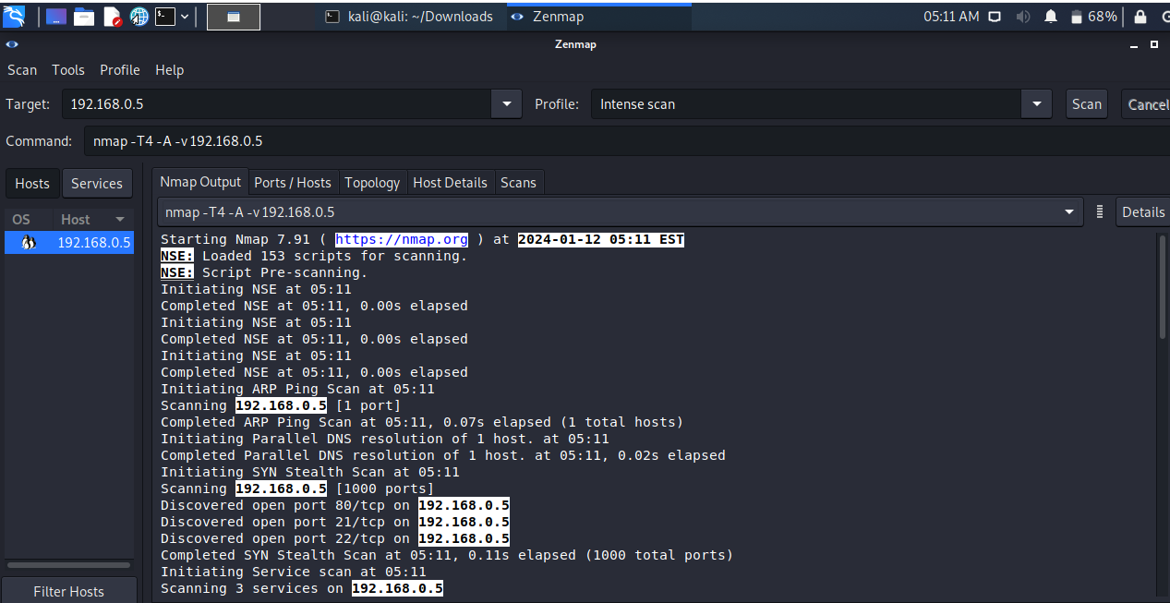The width and height of the screenshot is (1170, 603).
Task: Launch the file manager from panel
Action: (x=84, y=16)
